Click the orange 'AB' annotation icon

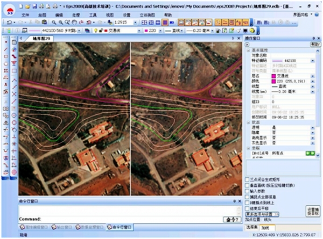point(238,22)
